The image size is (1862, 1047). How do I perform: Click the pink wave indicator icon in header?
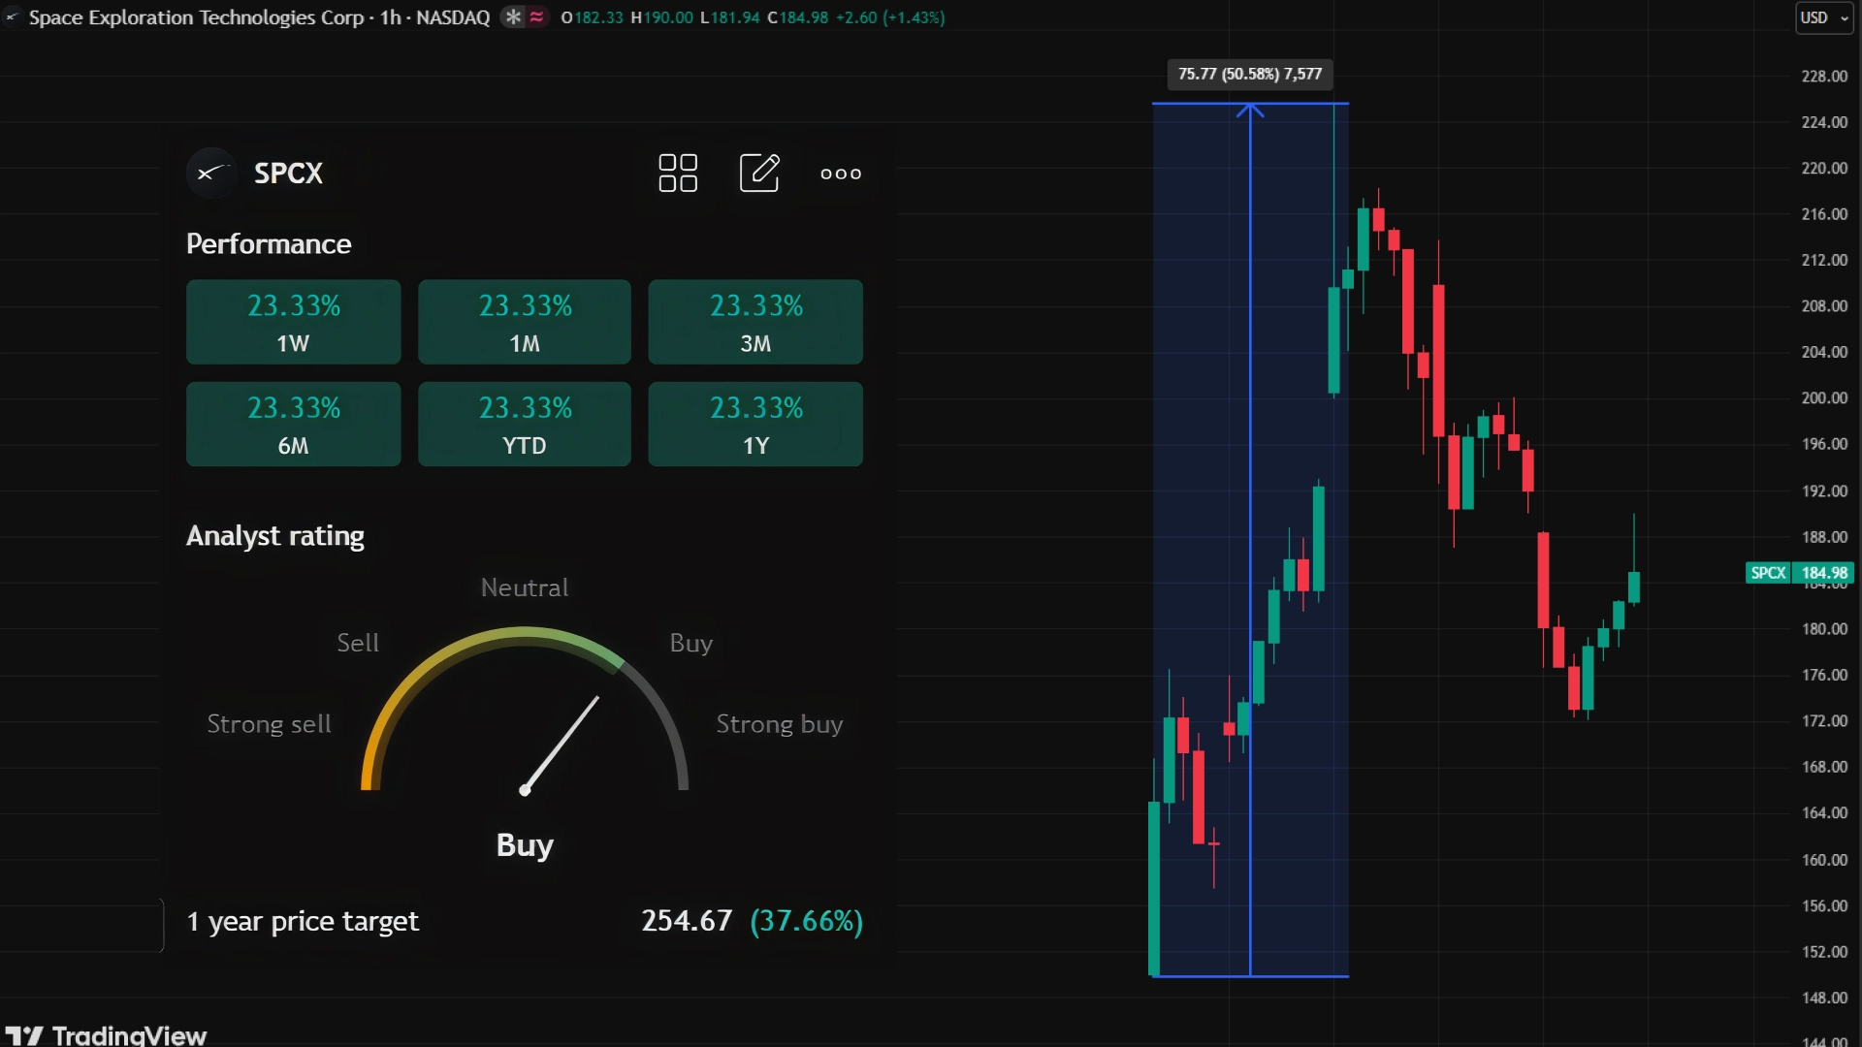[x=536, y=17]
